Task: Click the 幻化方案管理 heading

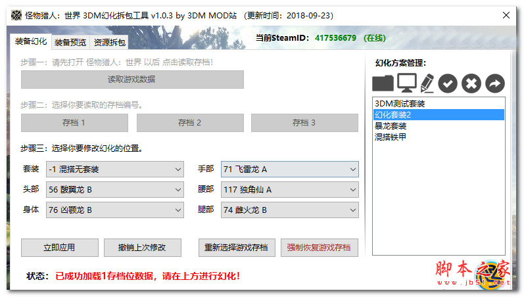Action: click(400, 63)
